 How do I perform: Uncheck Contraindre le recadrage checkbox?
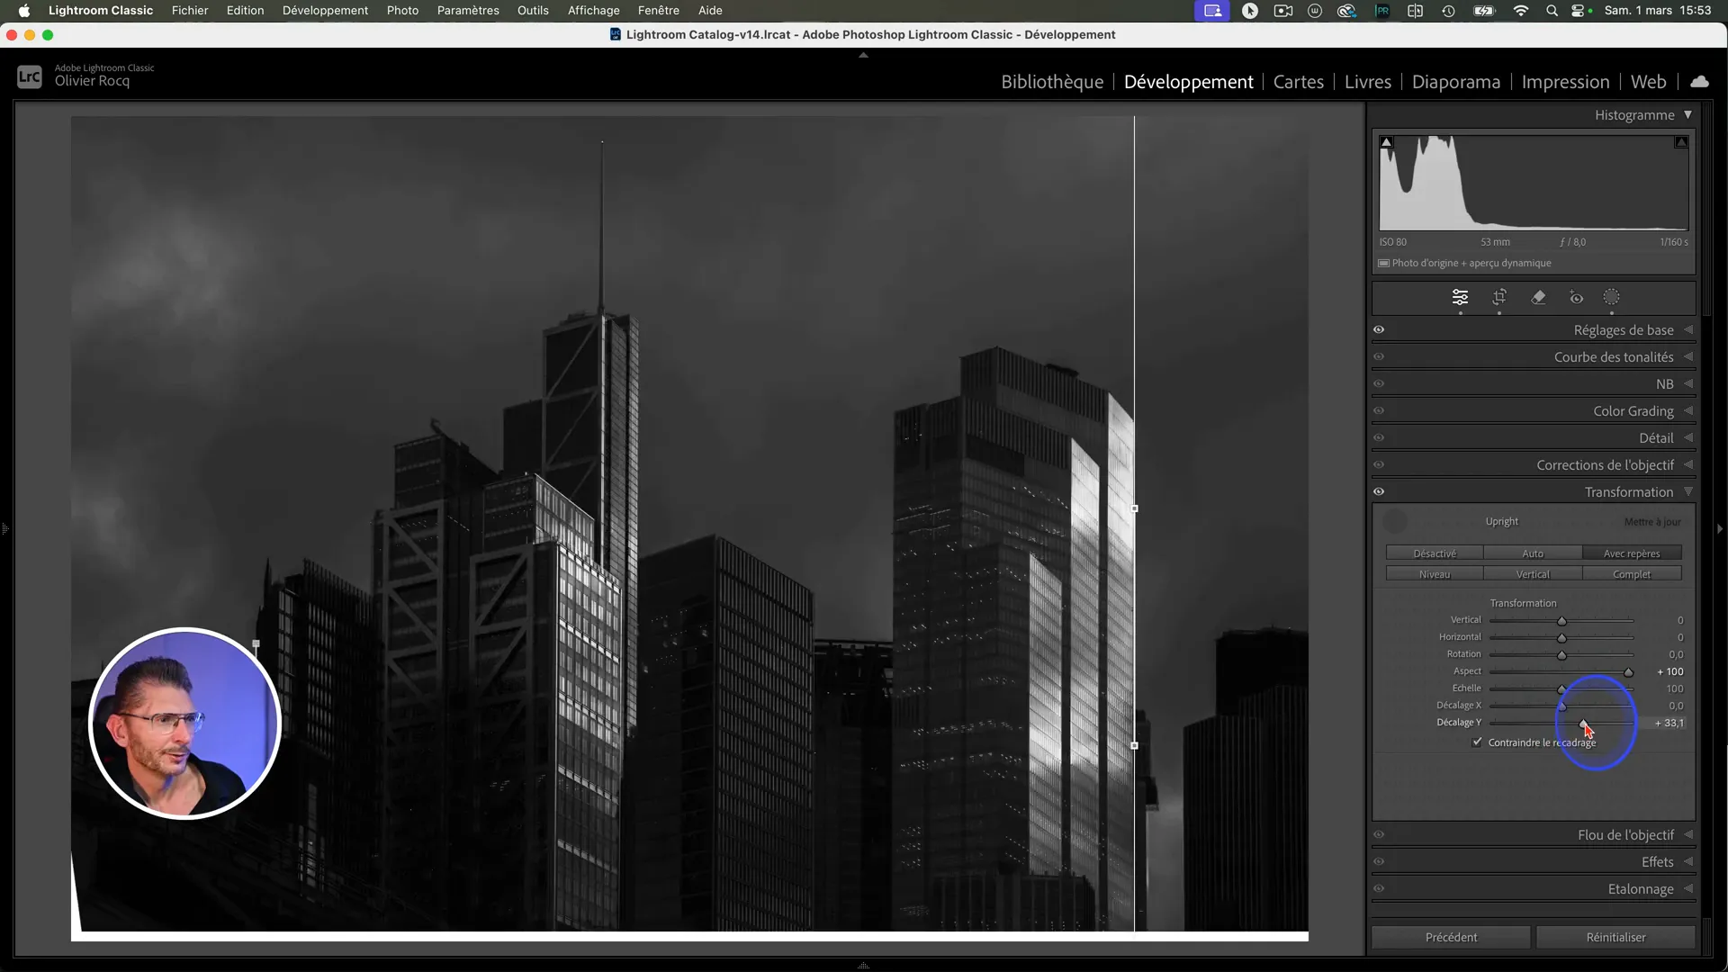tap(1477, 742)
